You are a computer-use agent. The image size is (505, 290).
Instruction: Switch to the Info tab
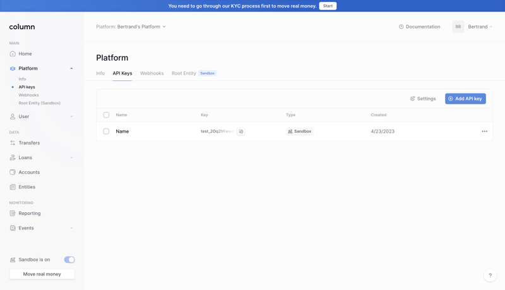coord(100,73)
